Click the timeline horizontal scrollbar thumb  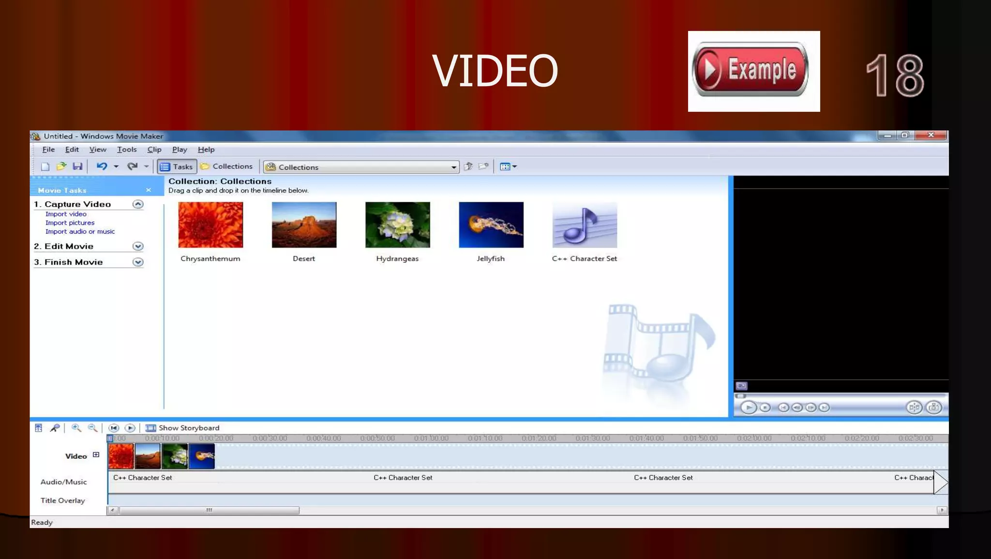(x=209, y=510)
